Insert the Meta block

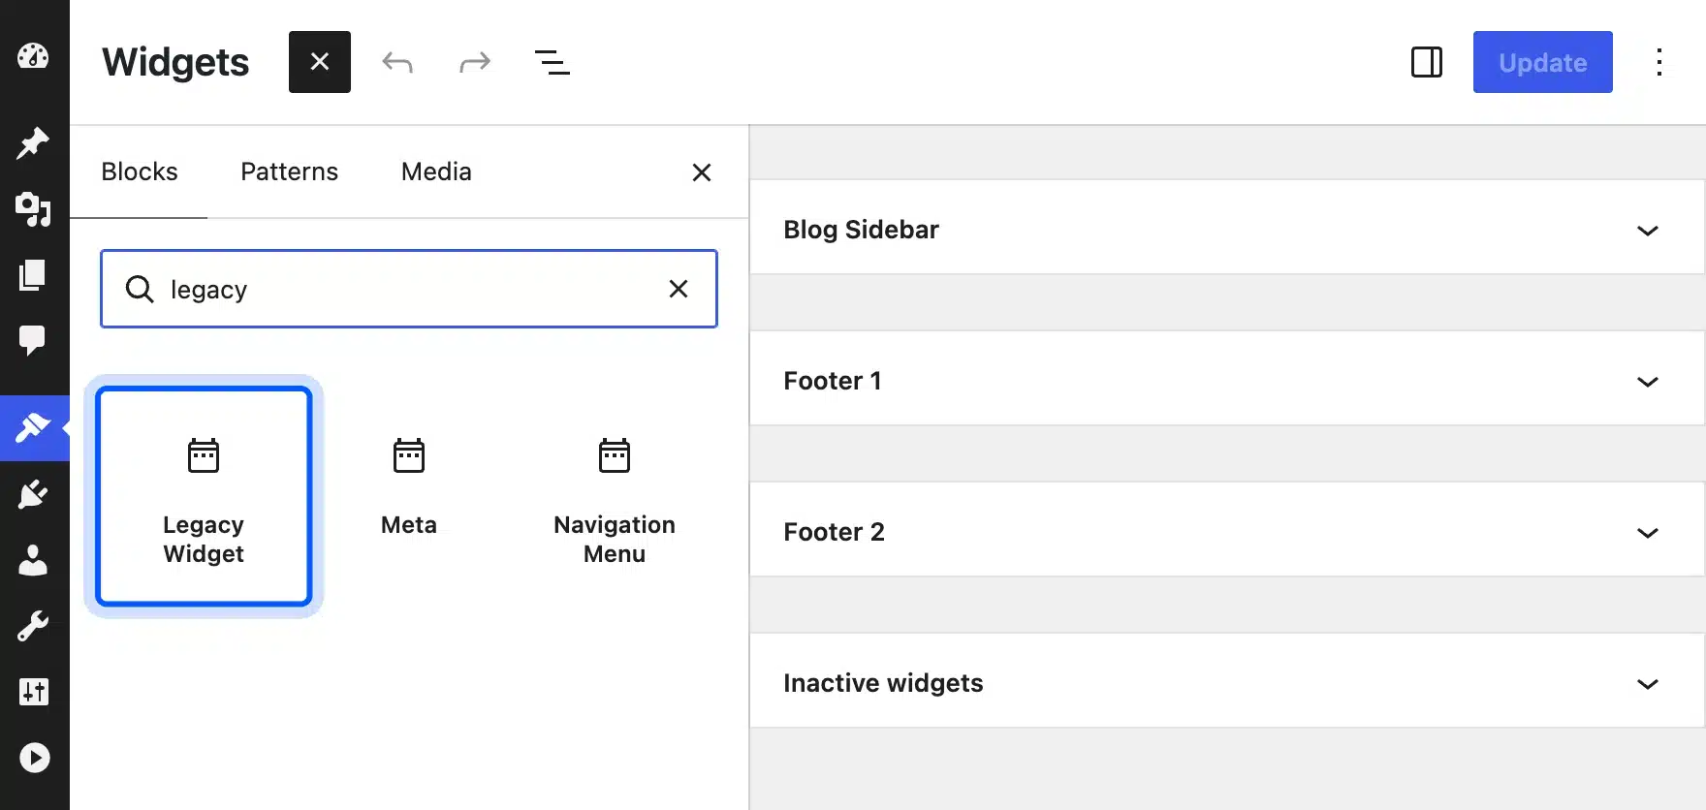click(x=409, y=496)
